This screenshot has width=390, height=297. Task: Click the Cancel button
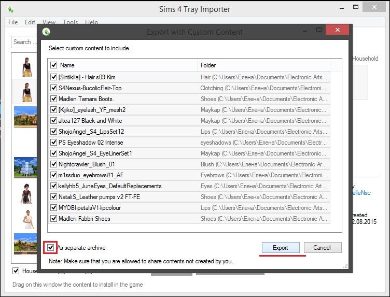[x=323, y=248]
